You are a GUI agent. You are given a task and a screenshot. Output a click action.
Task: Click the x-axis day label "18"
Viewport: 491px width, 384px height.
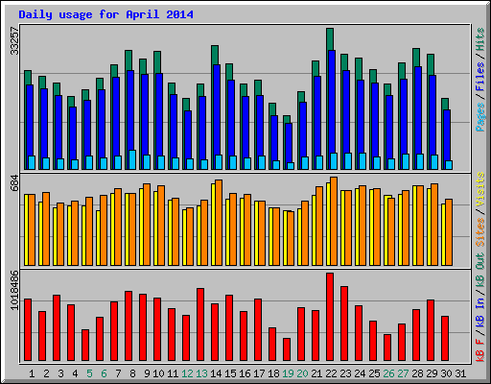point(273,373)
